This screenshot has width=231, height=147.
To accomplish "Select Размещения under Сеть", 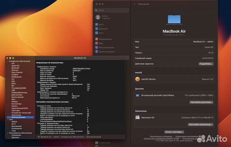I will 16,128.
